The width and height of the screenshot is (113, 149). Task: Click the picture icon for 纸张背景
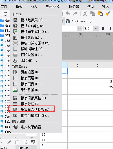click(x=15, y=90)
